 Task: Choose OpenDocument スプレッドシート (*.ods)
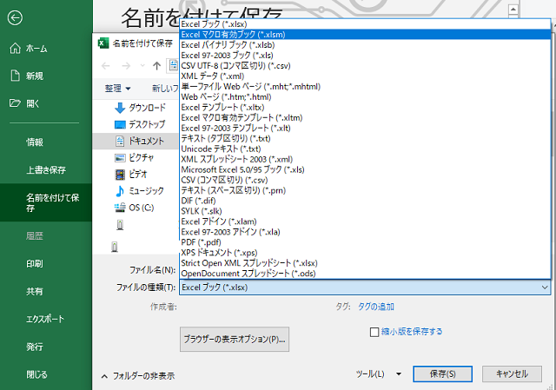pos(365,274)
